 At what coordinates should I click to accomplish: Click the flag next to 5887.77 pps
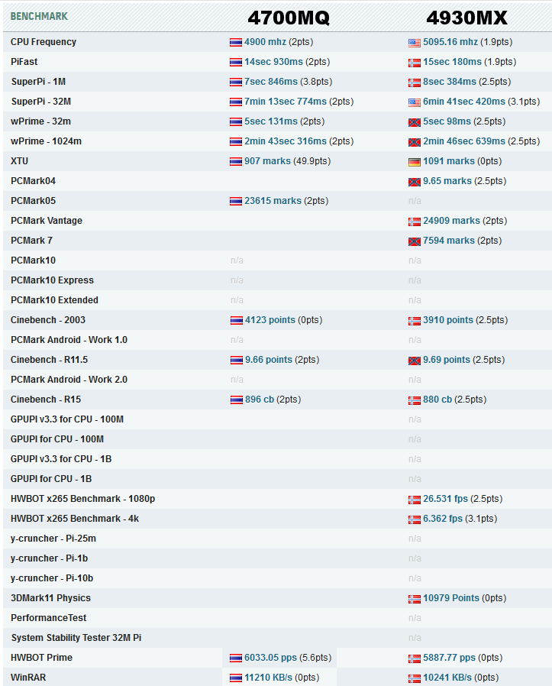click(415, 658)
